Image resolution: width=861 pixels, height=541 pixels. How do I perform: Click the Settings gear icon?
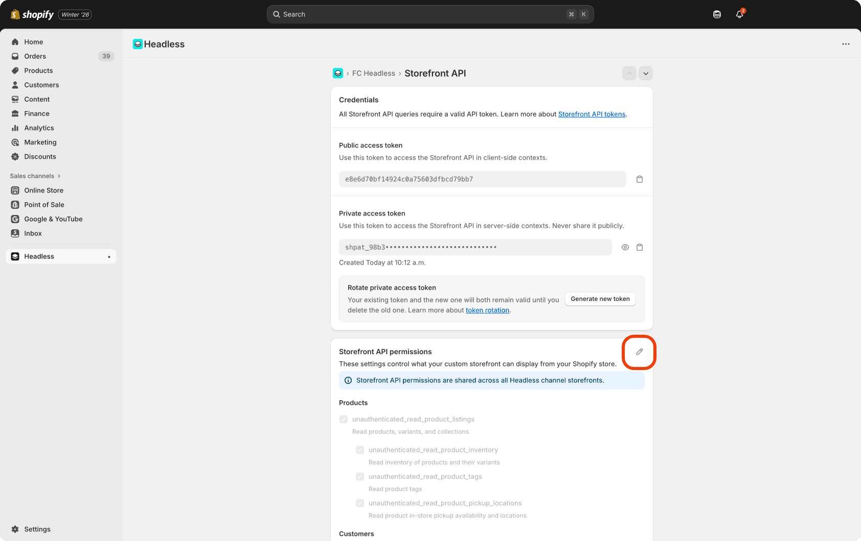15,529
